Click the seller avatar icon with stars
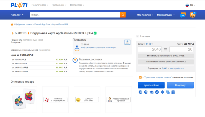 (x=77, y=48)
